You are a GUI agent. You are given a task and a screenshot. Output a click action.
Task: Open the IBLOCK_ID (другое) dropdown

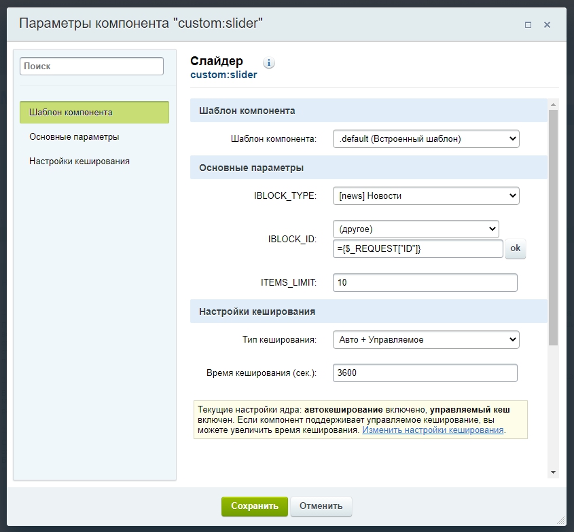(416, 229)
